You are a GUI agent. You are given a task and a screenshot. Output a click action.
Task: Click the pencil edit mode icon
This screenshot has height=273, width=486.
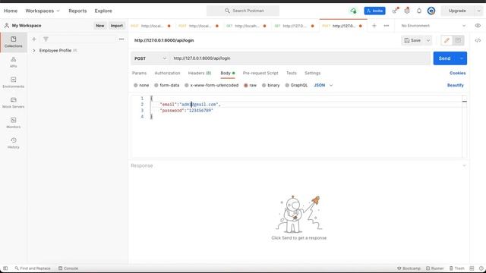[x=447, y=40]
